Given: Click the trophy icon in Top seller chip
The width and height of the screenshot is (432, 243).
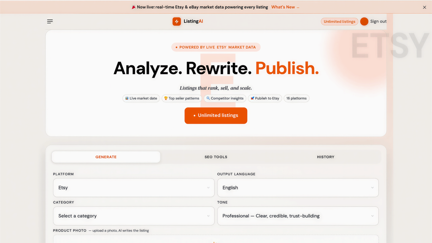Looking at the screenshot, I should click(166, 98).
